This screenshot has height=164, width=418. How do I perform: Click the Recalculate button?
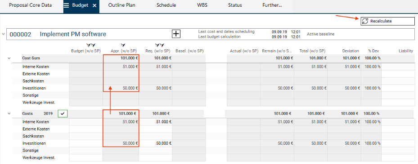point(388,21)
